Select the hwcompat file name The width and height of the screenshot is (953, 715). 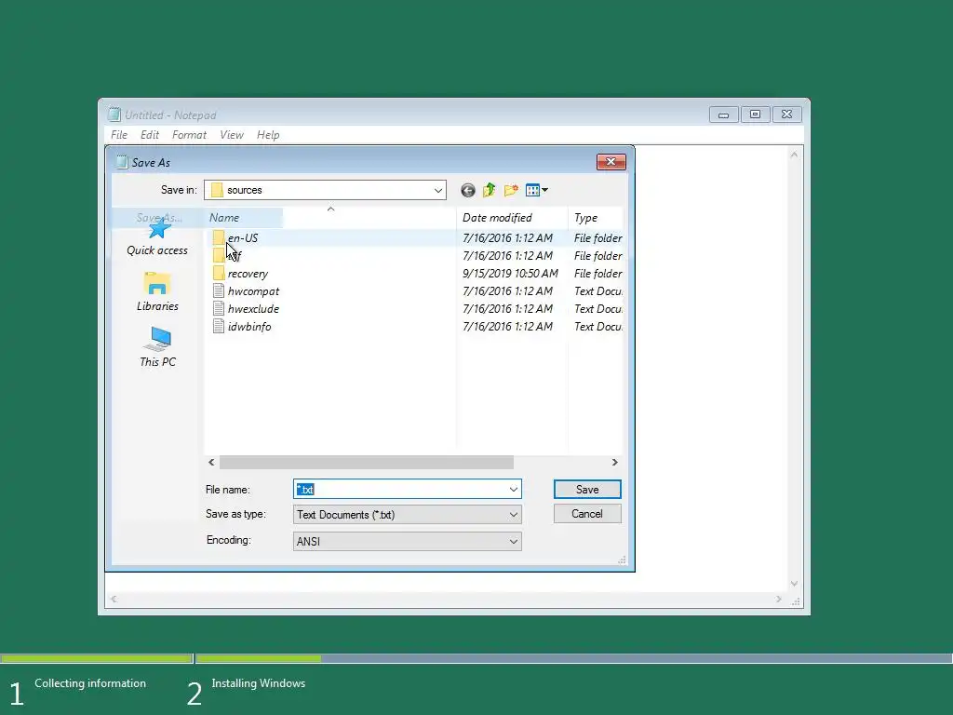[253, 291]
